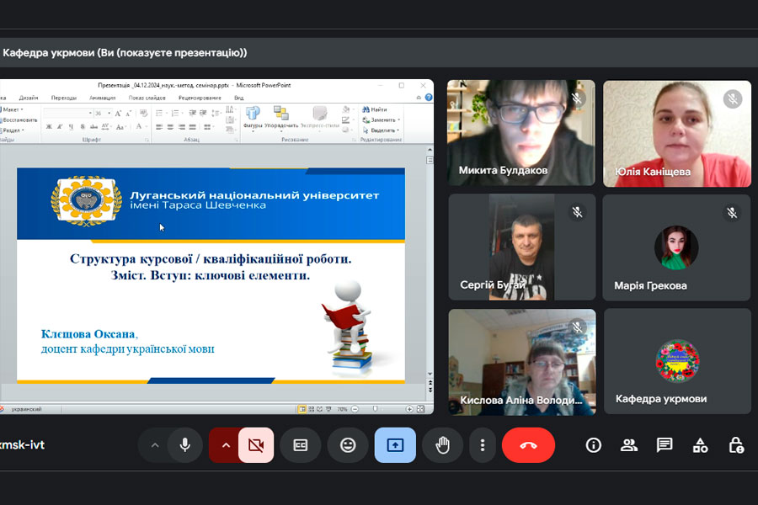Raise hand in the meeting
Screen dimensions: 758x505
click(x=442, y=445)
